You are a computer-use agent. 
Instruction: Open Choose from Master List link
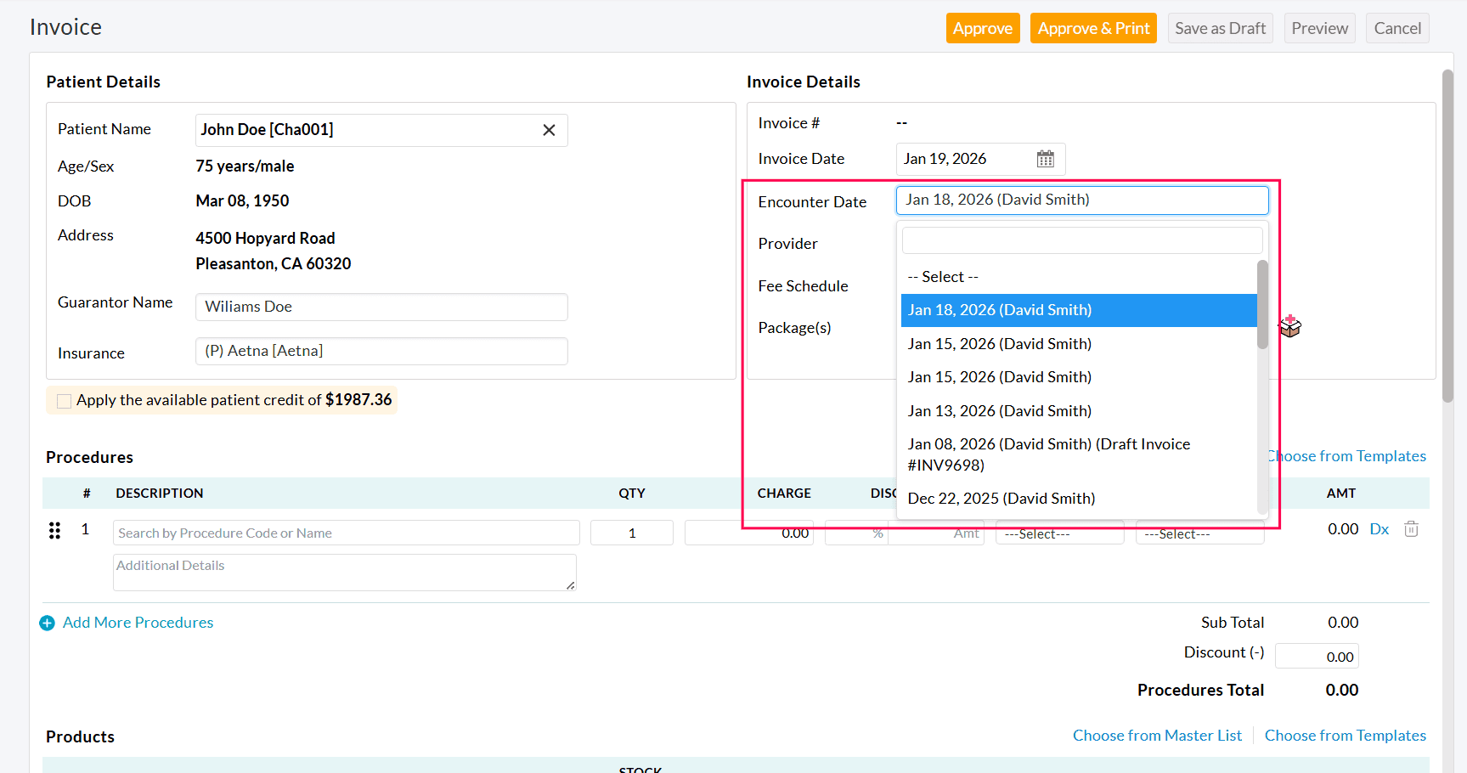coord(1156,736)
